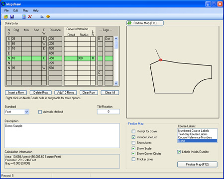Click the distance cell containing 500
Viewport: 224px width, 179px height.
coord(55,49)
